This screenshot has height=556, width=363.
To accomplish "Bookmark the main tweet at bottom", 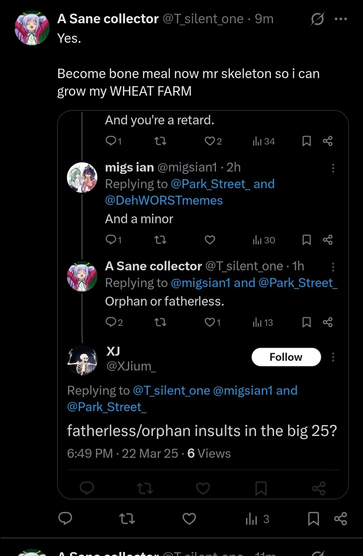I will 313,519.
